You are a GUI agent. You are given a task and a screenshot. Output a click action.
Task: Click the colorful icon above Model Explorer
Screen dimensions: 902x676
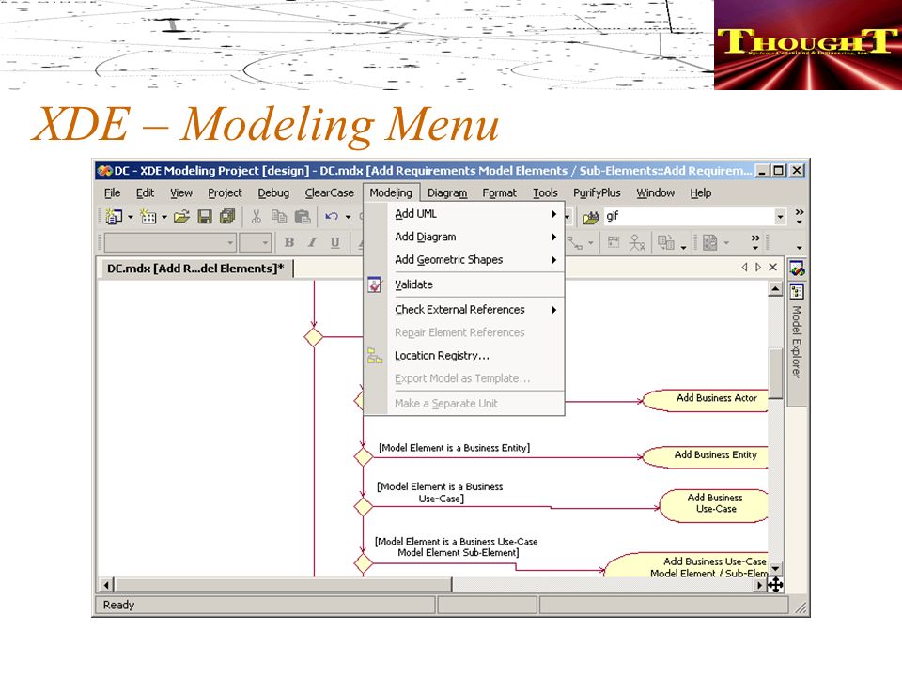point(797,269)
